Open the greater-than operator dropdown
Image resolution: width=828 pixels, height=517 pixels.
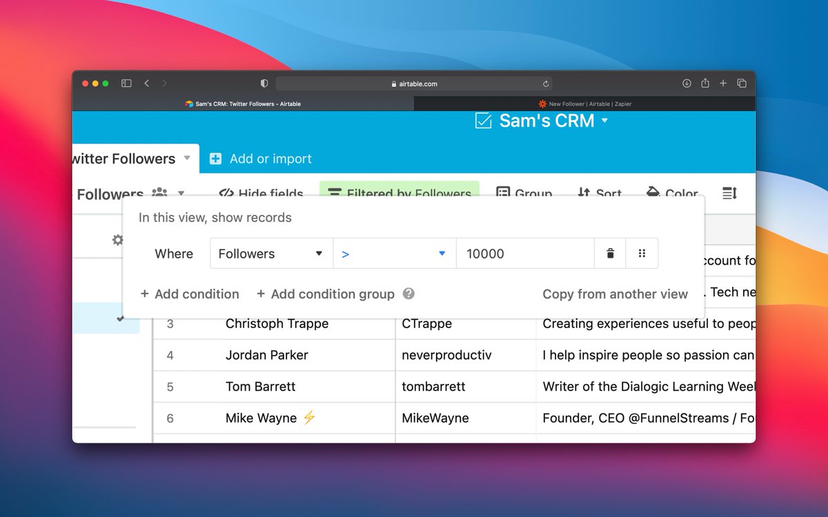coord(395,254)
